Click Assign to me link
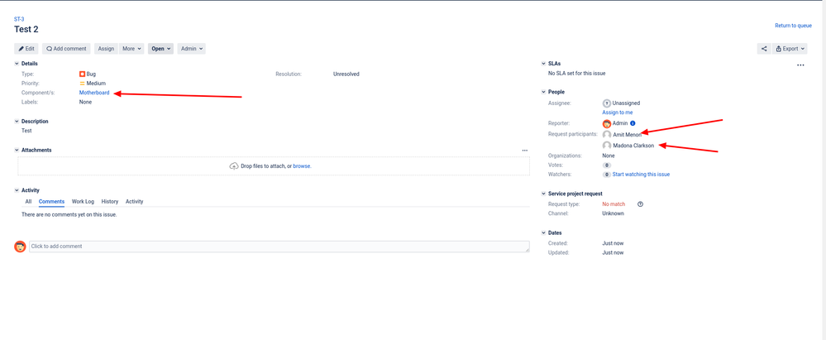The image size is (826, 340). click(618, 113)
